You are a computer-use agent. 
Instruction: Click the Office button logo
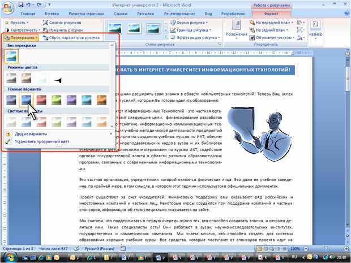tap(8, 8)
